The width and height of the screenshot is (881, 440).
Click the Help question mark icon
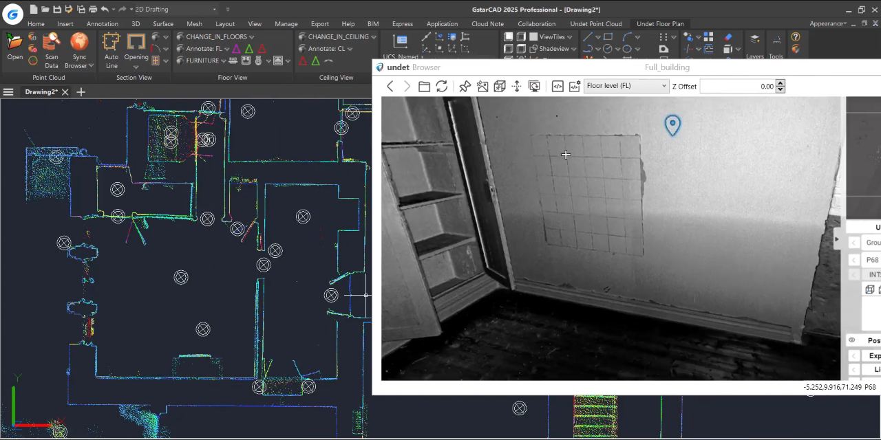click(x=796, y=37)
